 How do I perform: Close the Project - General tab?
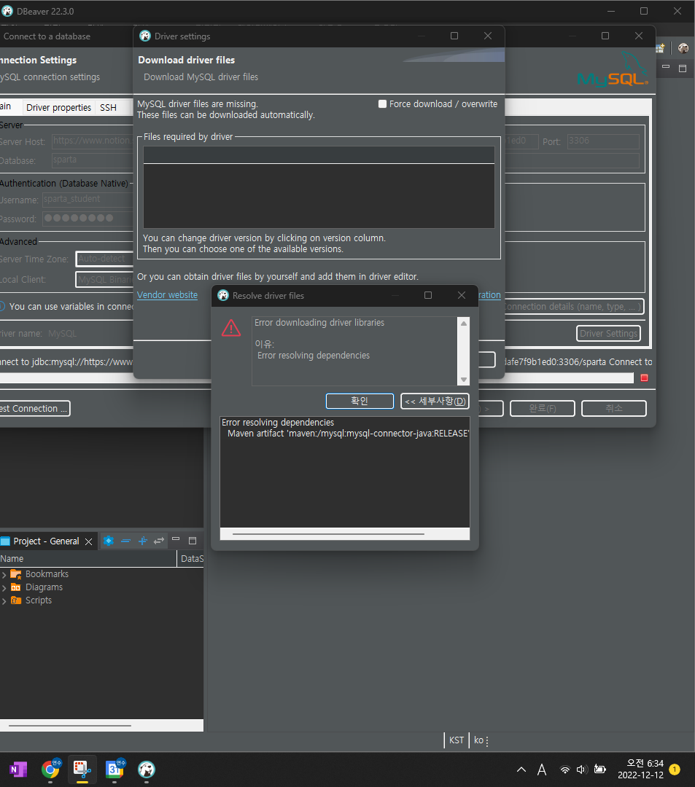point(89,541)
